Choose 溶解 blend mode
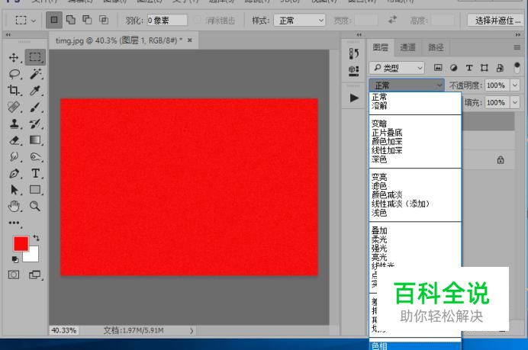The width and height of the screenshot is (528, 350). (x=379, y=106)
